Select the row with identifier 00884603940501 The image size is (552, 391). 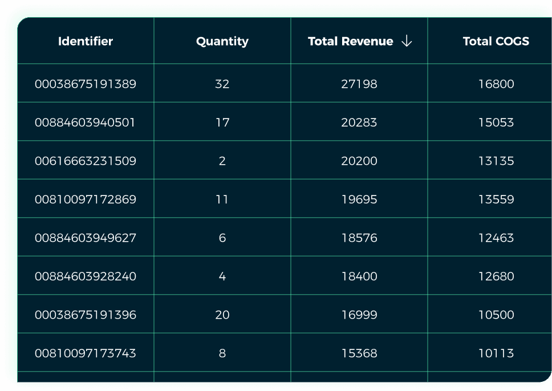tap(84, 121)
